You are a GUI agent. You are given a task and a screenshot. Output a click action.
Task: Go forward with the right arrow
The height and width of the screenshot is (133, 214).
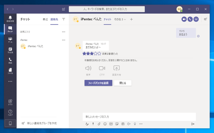tap(13, 9)
